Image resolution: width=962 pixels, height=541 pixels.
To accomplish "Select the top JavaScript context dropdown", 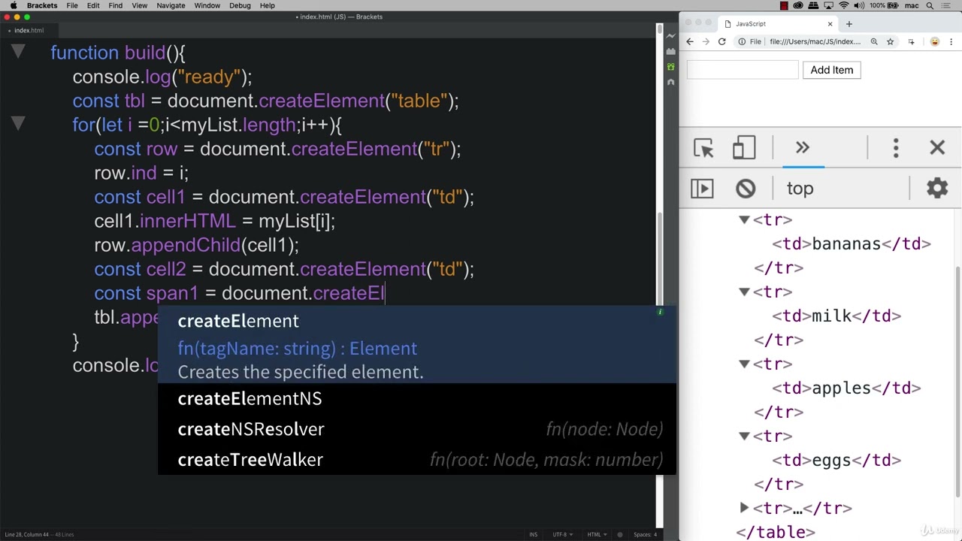I will (800, 189).
